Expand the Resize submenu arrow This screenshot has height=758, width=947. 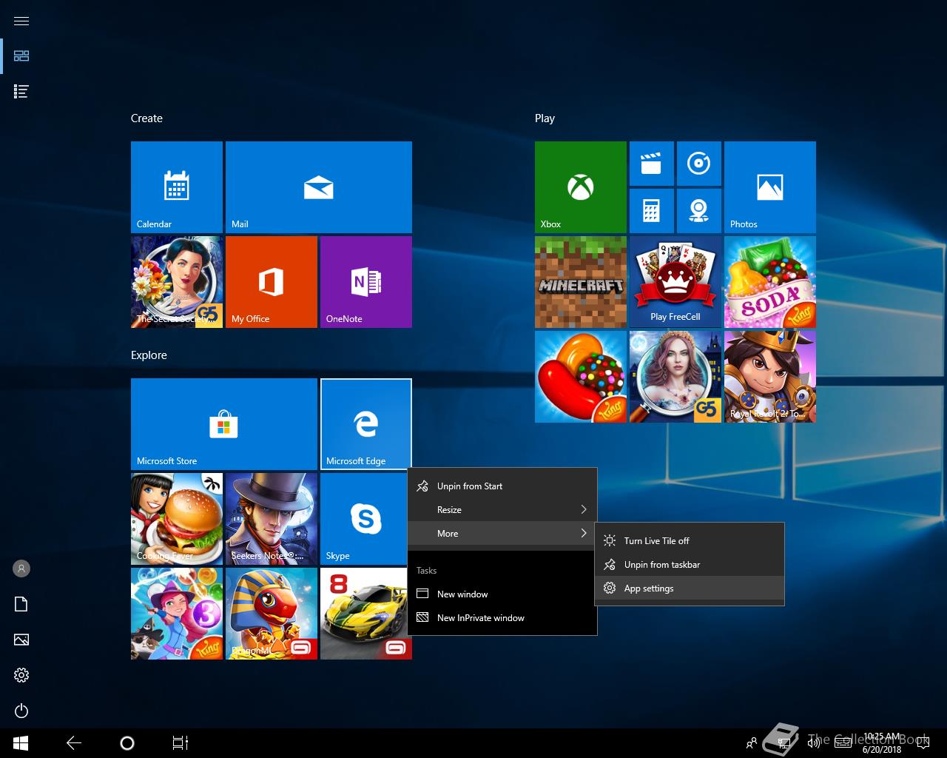(584, 509)
